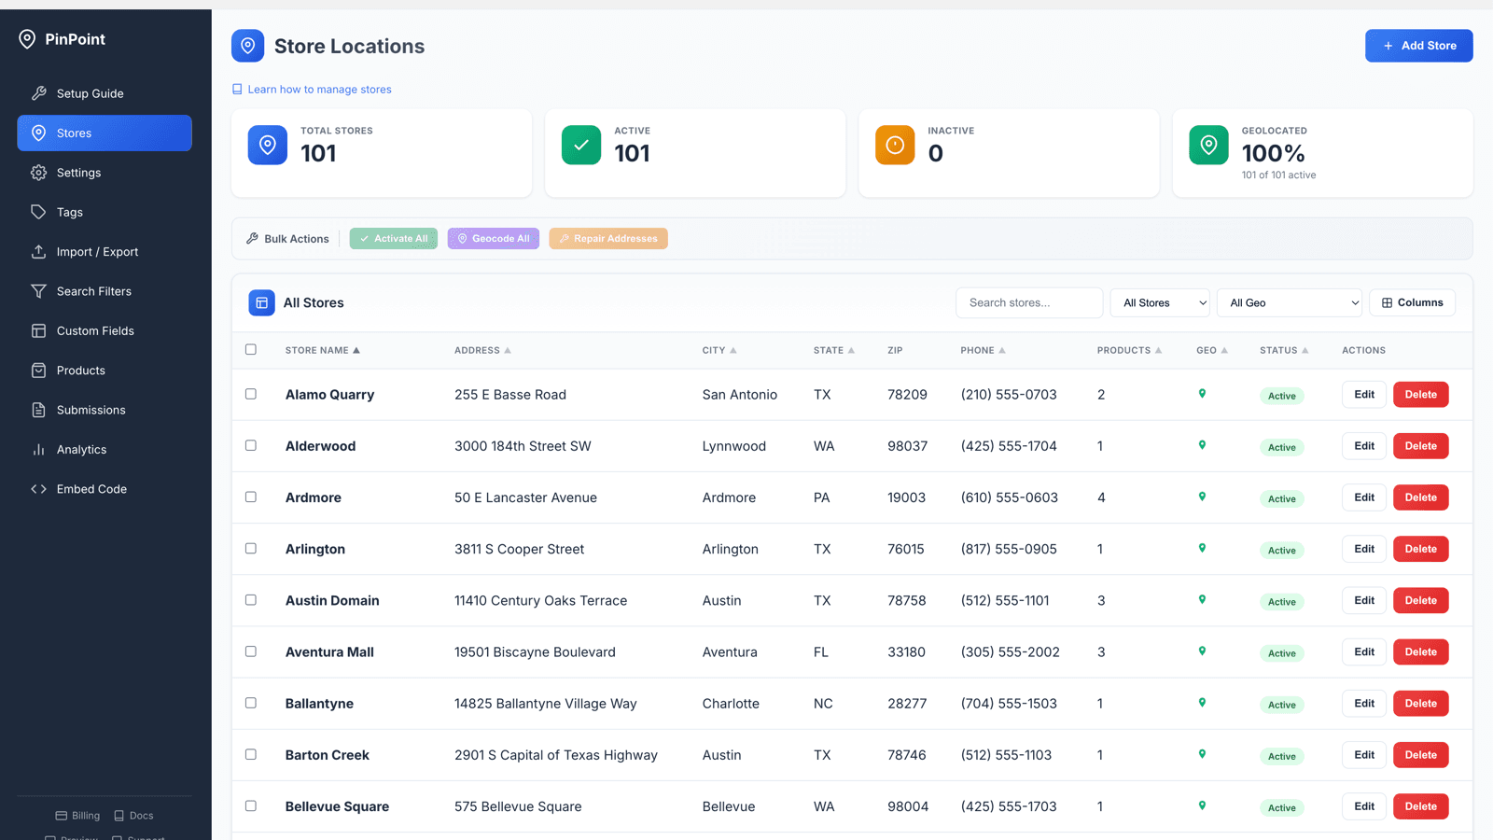Open Setup Guide wrench icon in sidebar

38,93
